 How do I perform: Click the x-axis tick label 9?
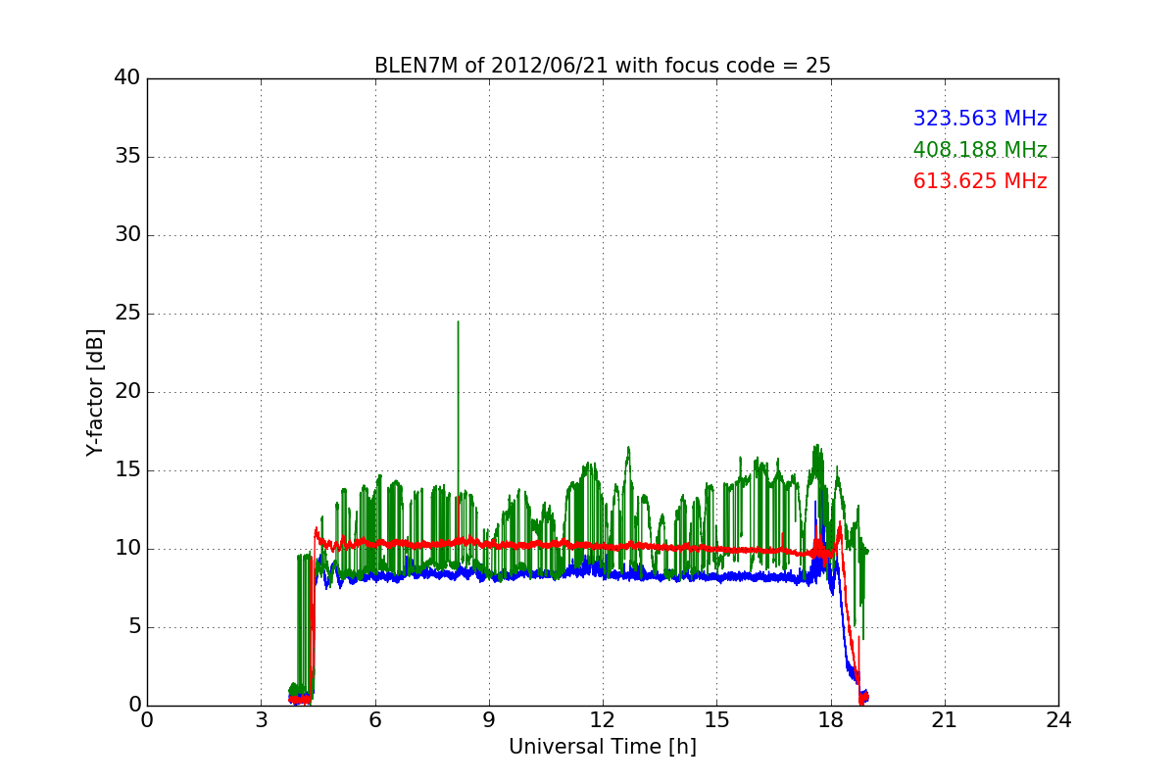[489, 720]
